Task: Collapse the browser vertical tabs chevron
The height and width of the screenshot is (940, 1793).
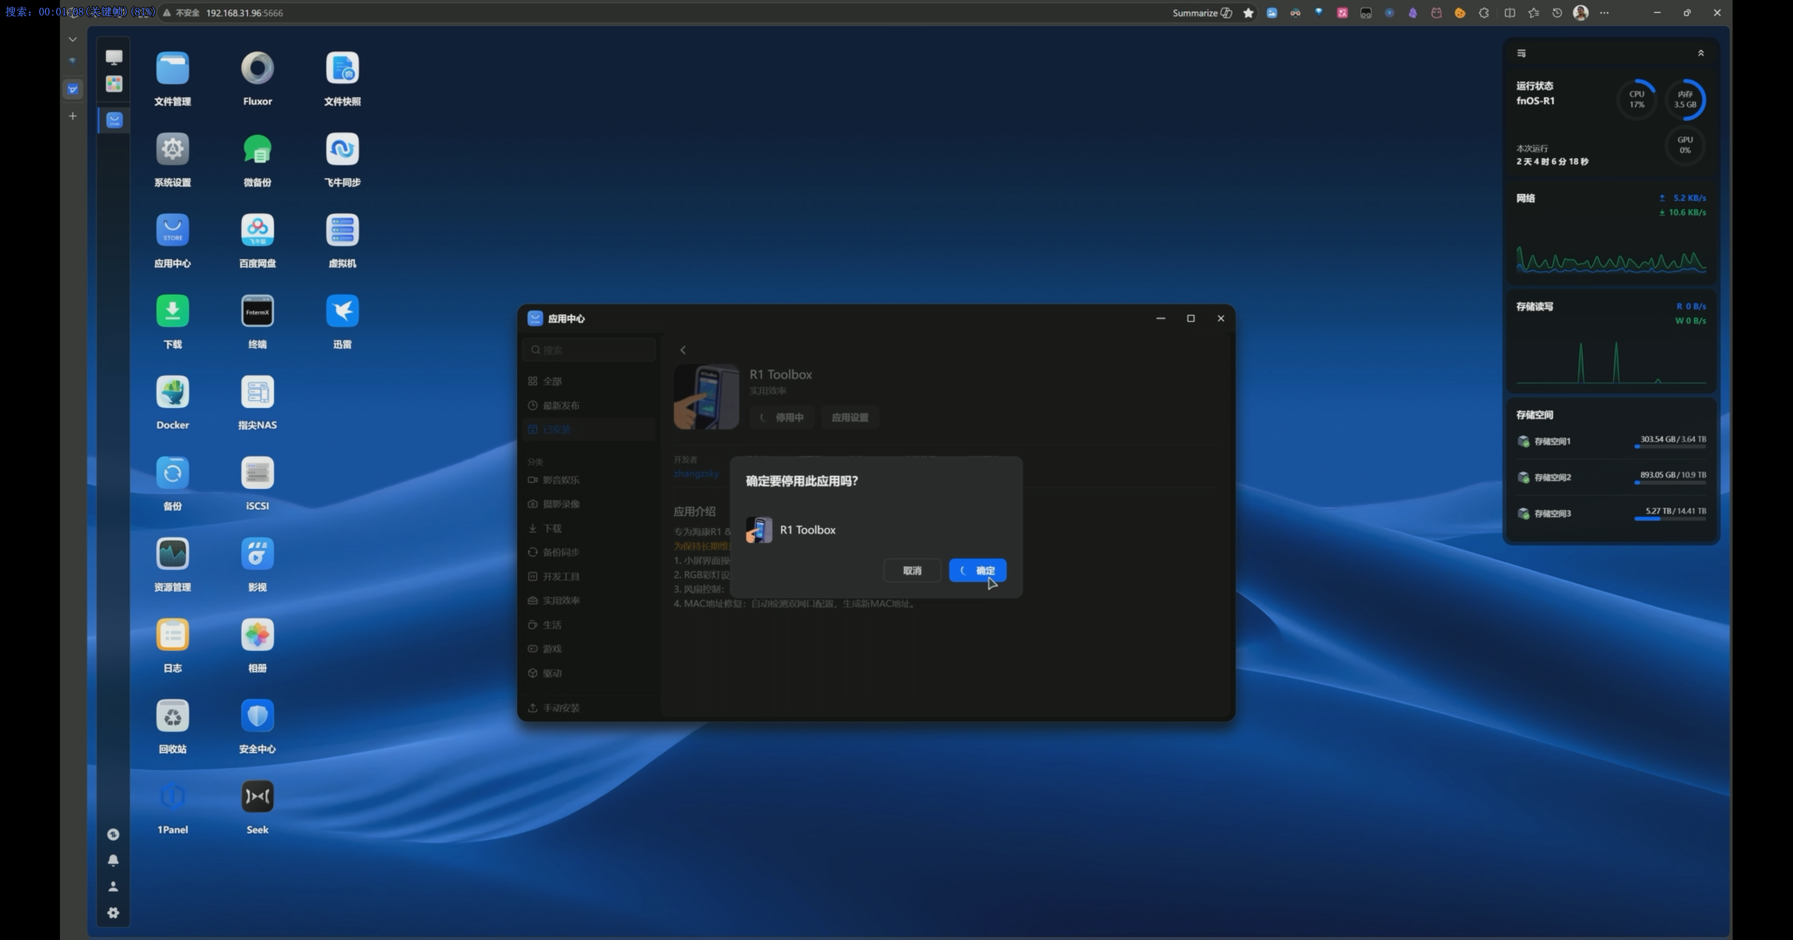Action: pos(73,40)
